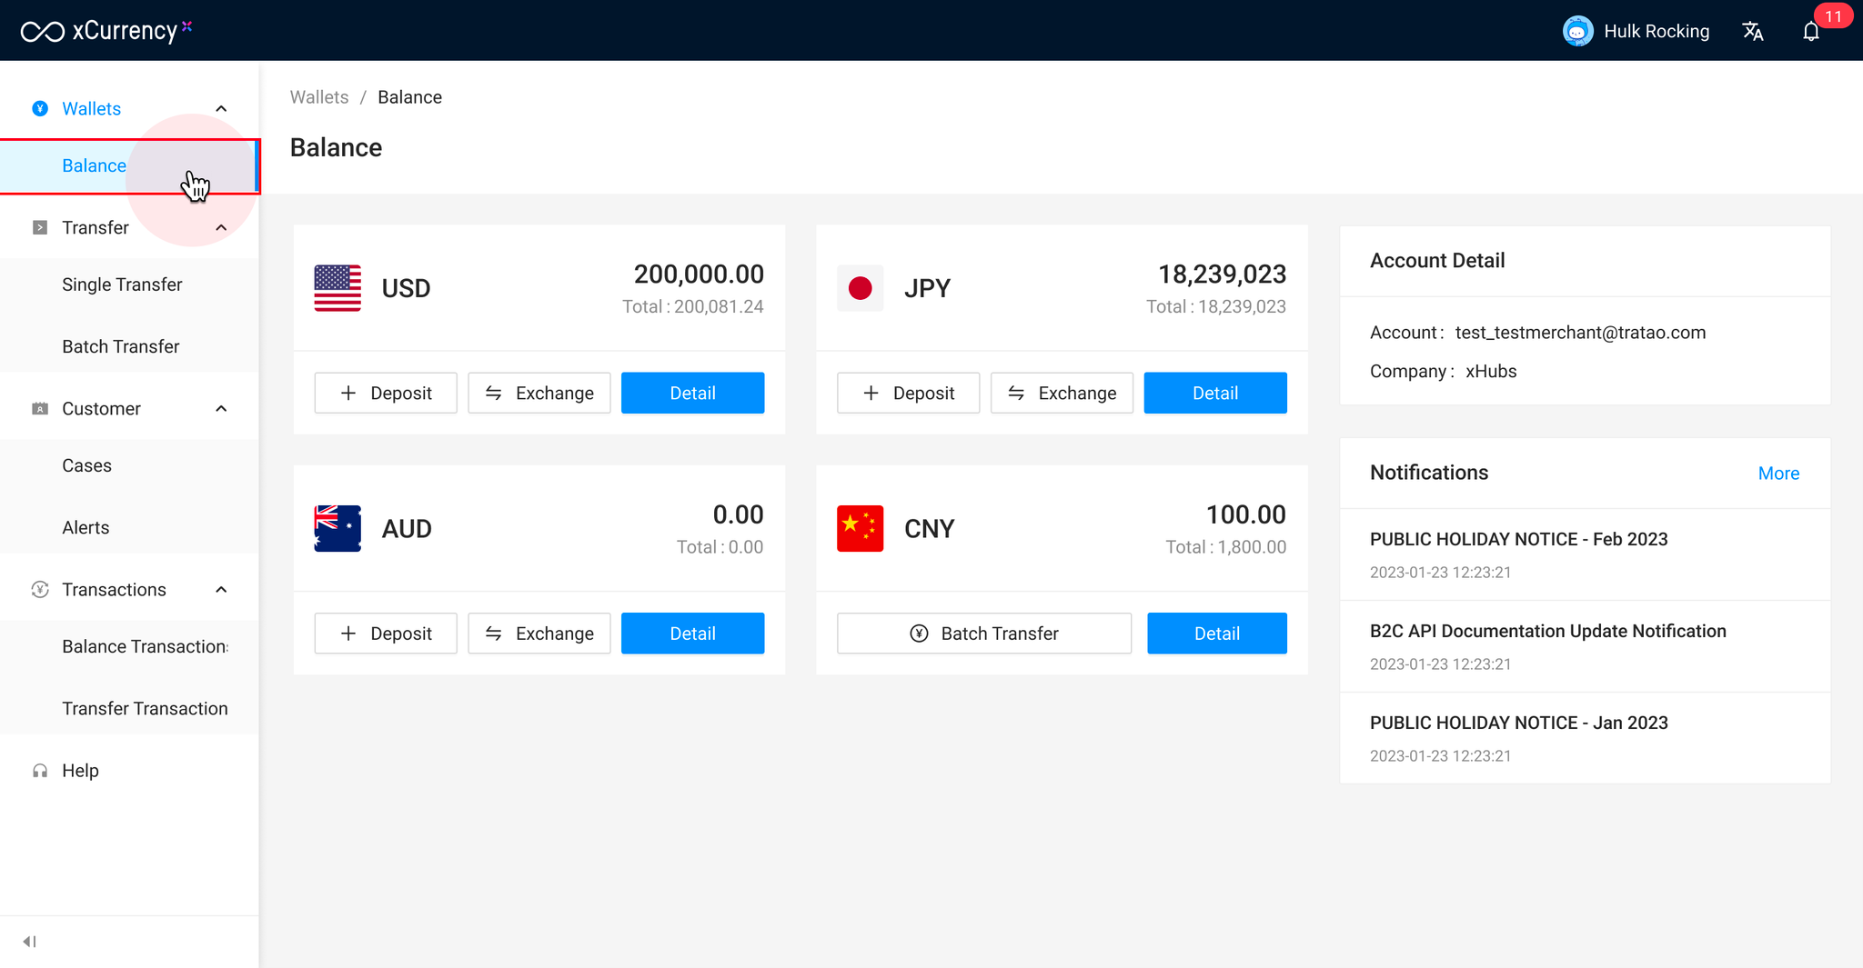This screenshot has width=1863, height=968.
Task: Open the Help menu item
Action: [129, 771]
